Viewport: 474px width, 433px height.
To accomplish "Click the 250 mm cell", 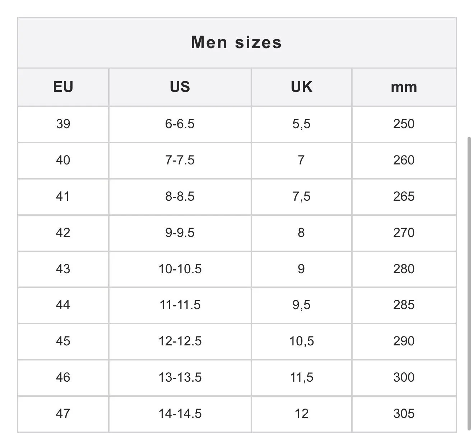I will (404, 124).
